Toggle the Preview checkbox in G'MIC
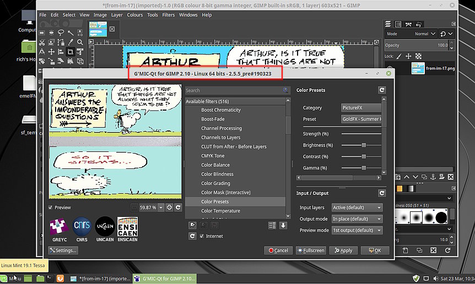 [50, 207]
